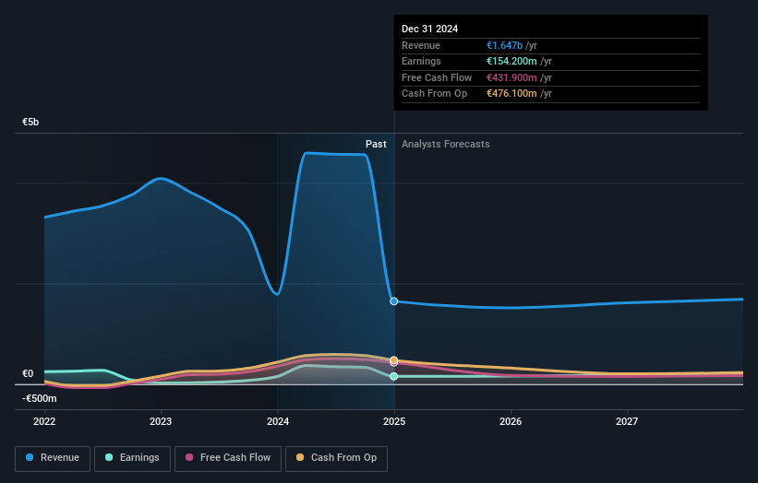
Task: Toggle the Revenue legend series
Action: click(53, 458)
